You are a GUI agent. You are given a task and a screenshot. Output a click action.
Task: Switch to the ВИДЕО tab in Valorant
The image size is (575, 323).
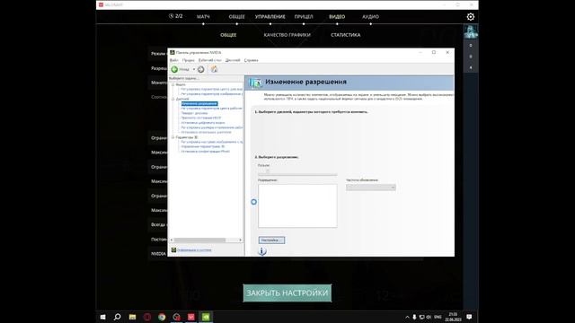point(337,17)
